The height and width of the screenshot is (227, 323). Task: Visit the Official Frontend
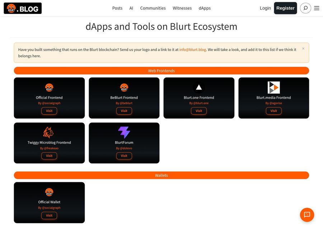49,111
